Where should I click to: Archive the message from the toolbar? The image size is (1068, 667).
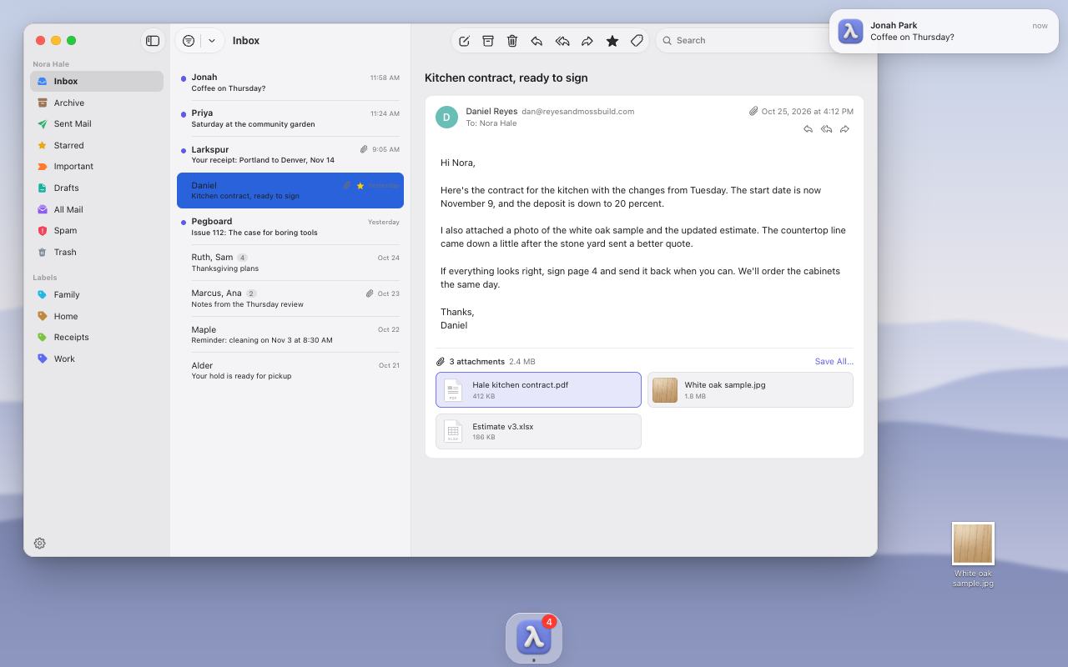[x=488, y=40]
